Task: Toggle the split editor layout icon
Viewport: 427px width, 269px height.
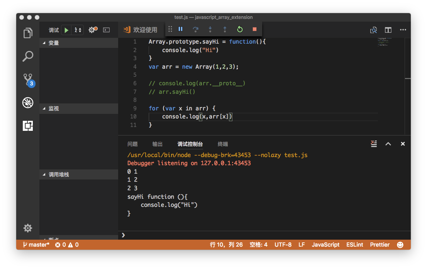Action: coord(388,30)
